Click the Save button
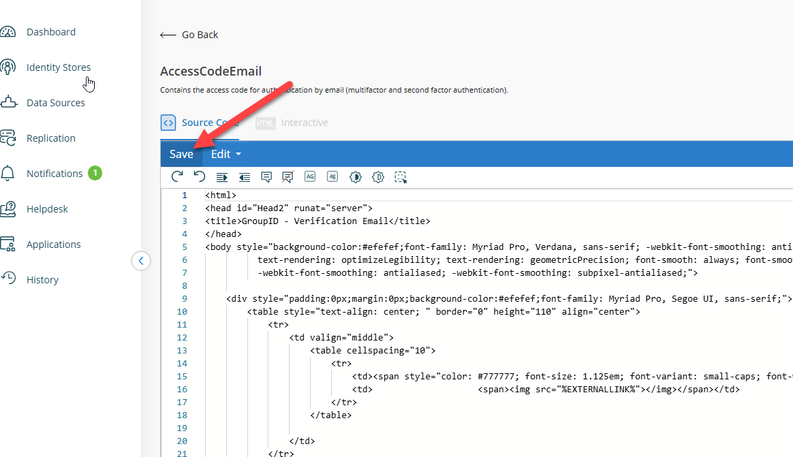 [181, 153]
